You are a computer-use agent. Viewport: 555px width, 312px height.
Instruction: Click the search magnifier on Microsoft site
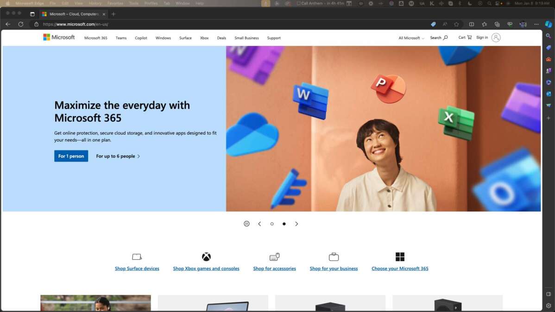[x=445, y=38]
